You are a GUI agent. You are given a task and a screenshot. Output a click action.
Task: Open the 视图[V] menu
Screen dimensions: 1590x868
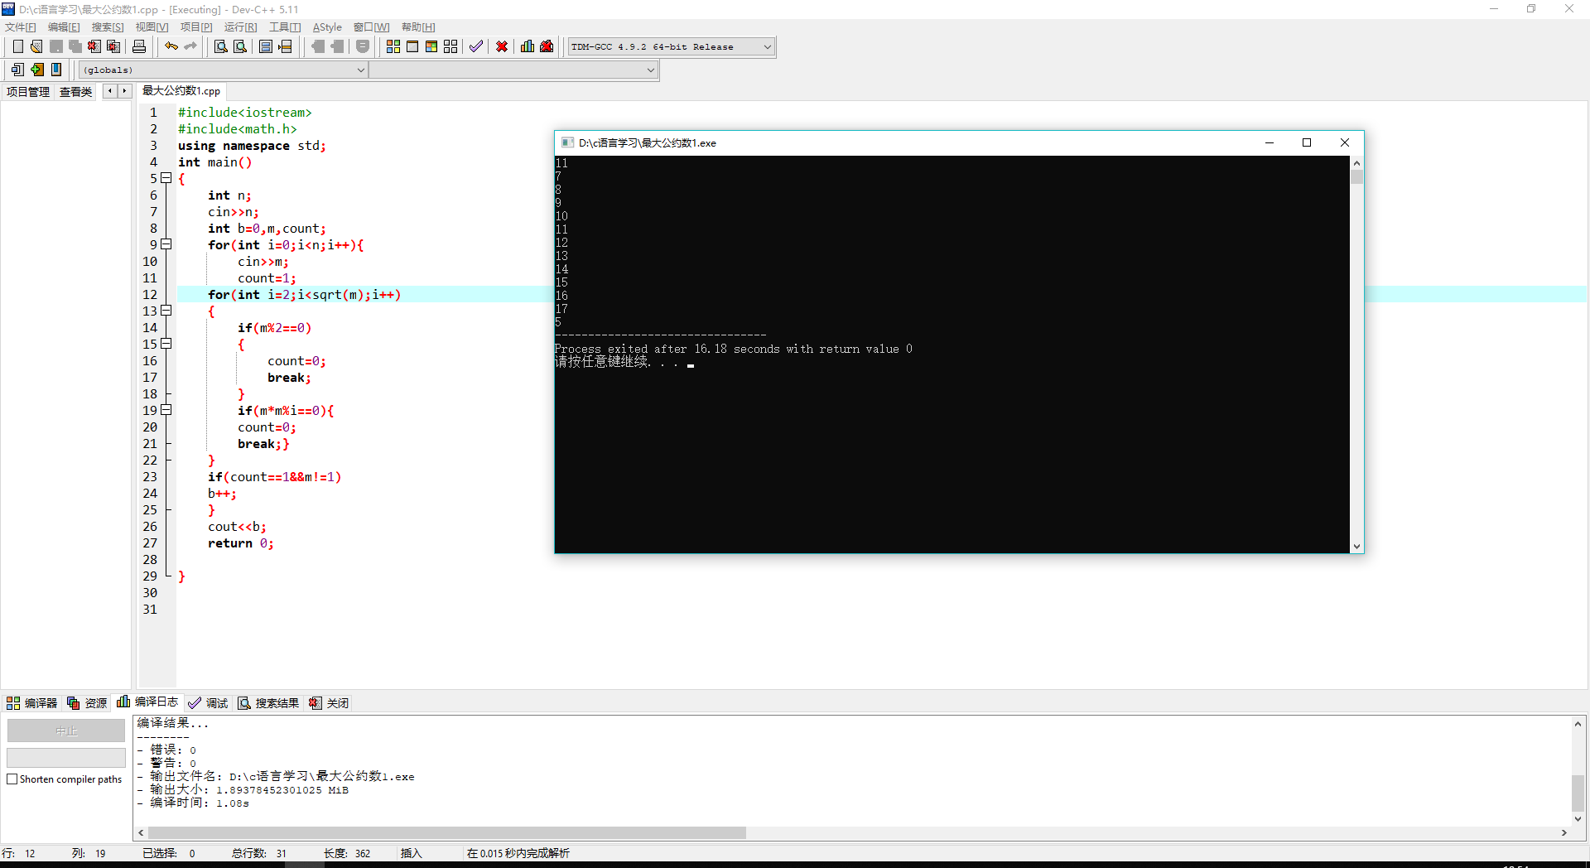coord(152,27)
